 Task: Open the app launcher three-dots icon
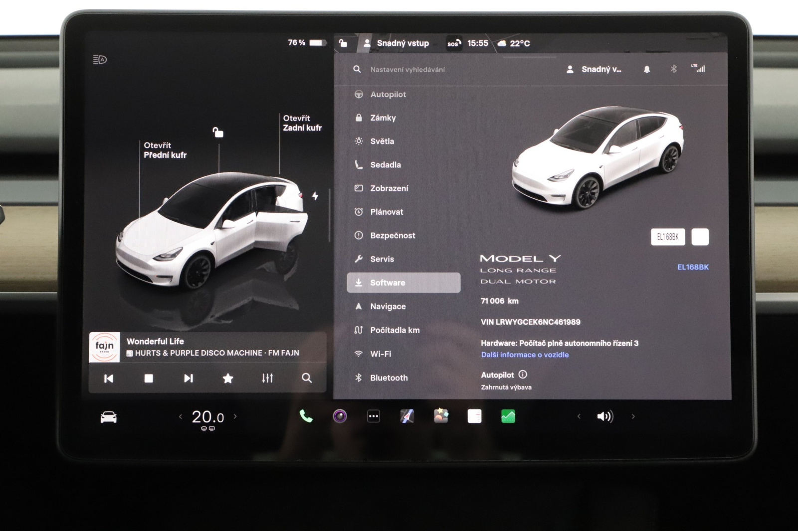[374, 416]
